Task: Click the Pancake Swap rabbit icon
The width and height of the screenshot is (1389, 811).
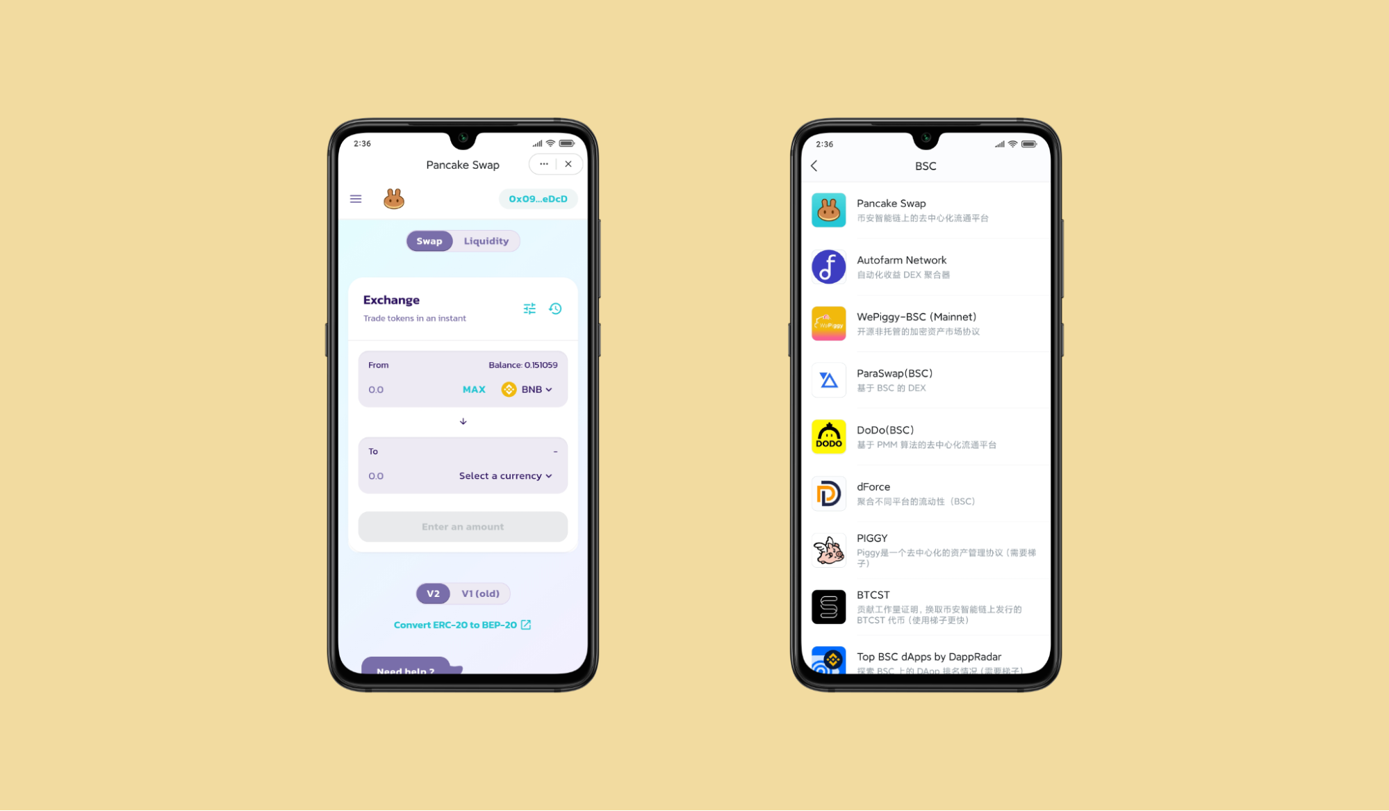Action: (393, 199)
